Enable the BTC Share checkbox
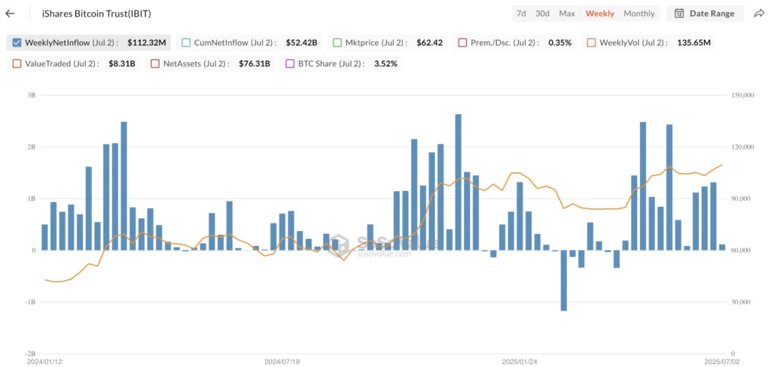771x367 pixels. pyautogui.click(x=289, y=63)
